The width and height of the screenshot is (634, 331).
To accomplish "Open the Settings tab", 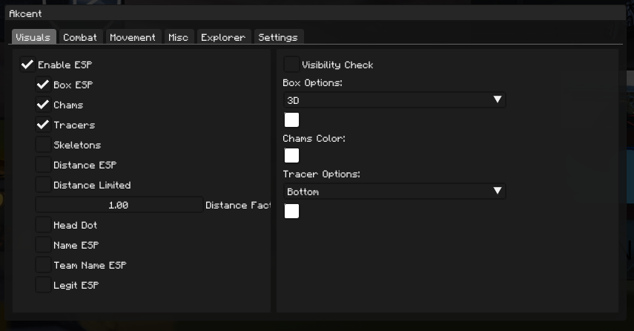I will click(278, 37).
